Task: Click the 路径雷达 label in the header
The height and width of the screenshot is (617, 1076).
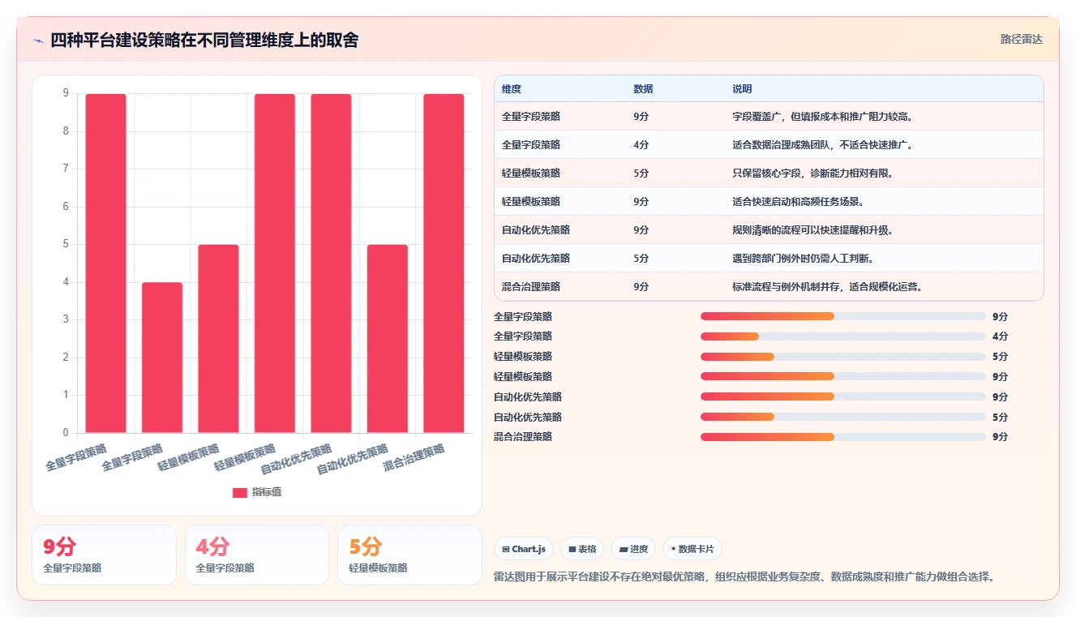Action: point(1021,39)
